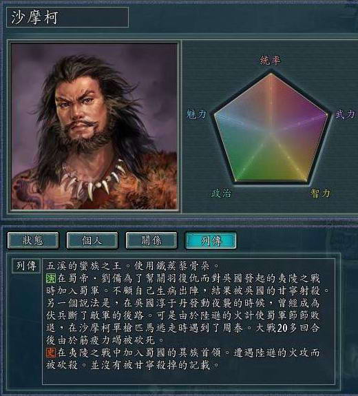Viewport: 358px width, 396px height.
Task: Click the 沙摩柯 name title field
Action: click(67, 17)
